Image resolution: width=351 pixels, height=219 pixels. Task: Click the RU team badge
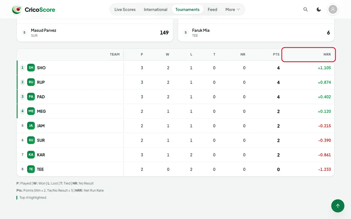(31, 82)
